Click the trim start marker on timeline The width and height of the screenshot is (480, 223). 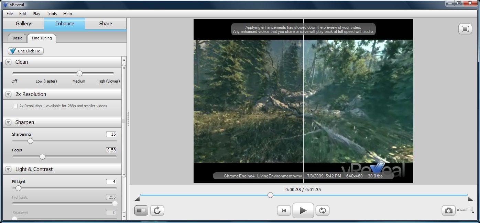137,199
